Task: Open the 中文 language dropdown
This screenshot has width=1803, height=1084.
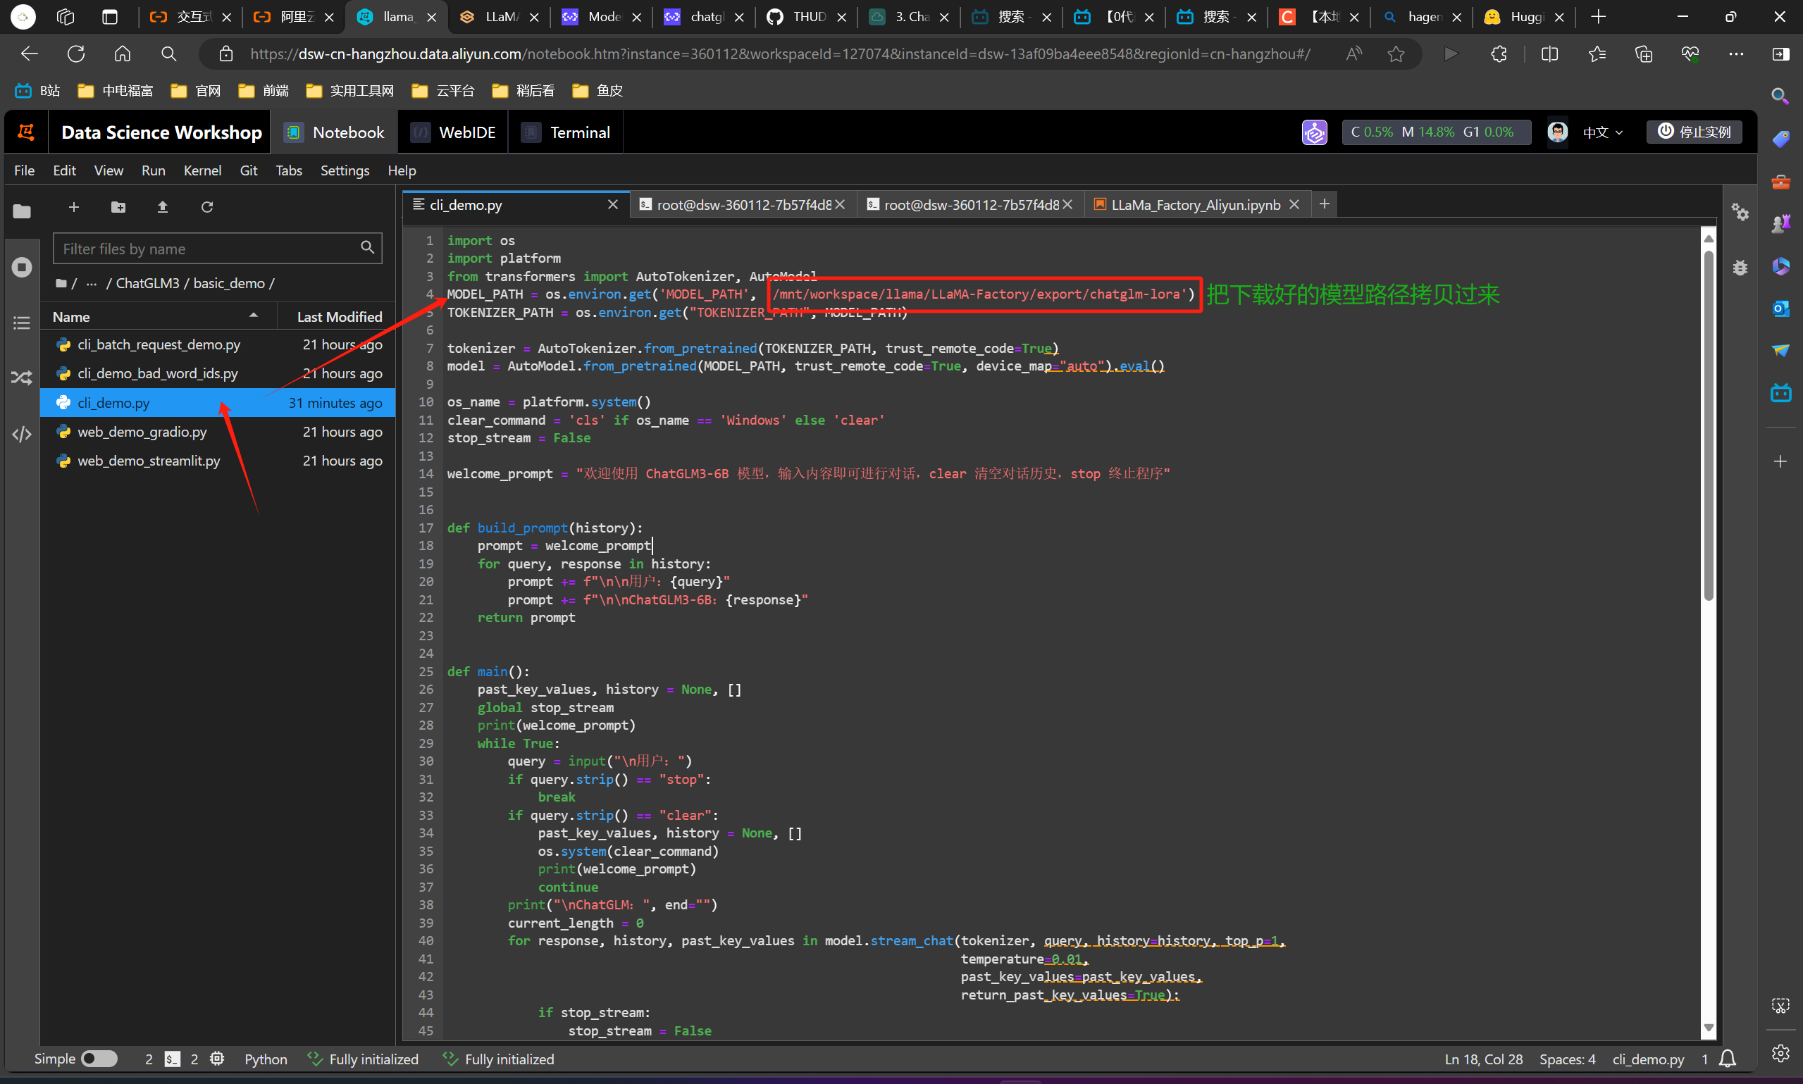Action: pos(1603,132)
